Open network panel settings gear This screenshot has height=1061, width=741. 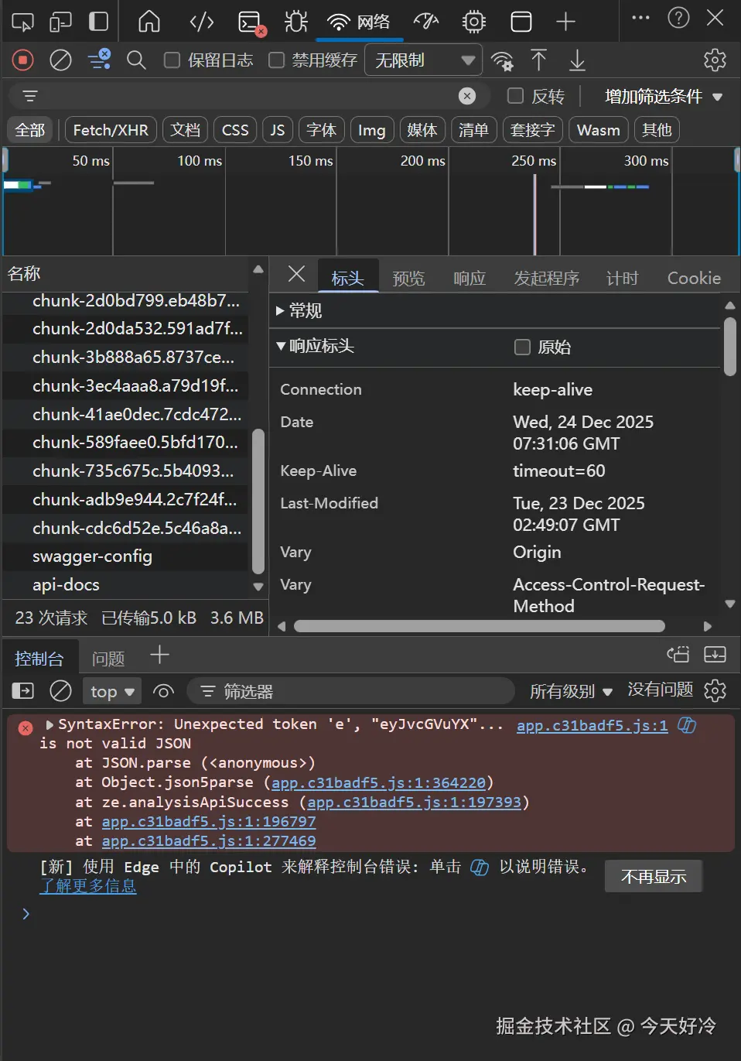click(x=715, y=60)
